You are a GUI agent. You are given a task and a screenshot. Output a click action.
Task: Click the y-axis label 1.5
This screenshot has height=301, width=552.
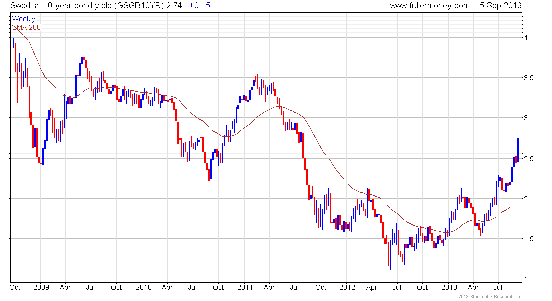[529, 239]
